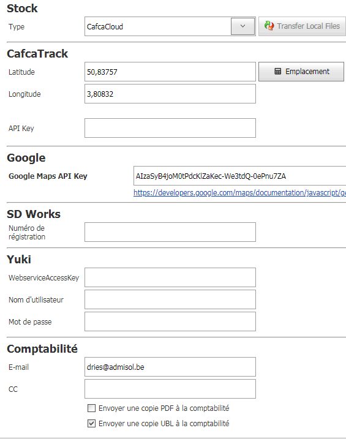This screenshot has width=346, height=447.
Task: Click the CafcaTrack API Key field
Action: [x=170, y=128]
